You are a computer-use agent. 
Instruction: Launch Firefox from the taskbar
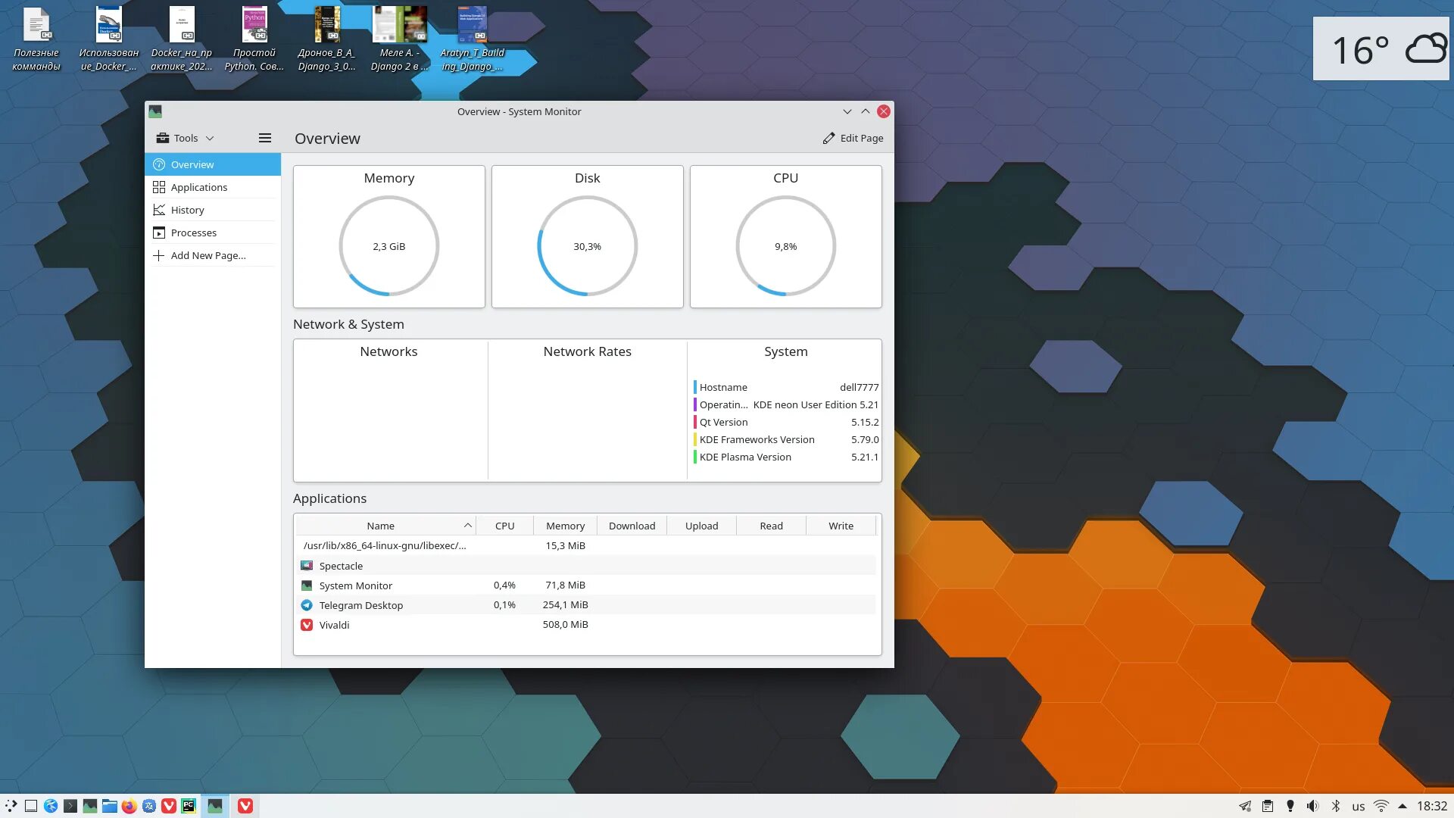pyautogui.click(x=129, y=806)
